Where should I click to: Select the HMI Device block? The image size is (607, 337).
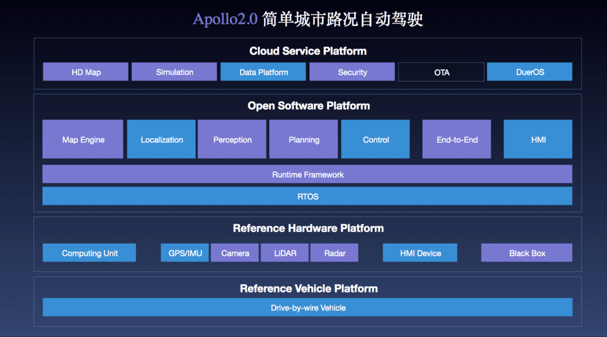click(420, 253)
